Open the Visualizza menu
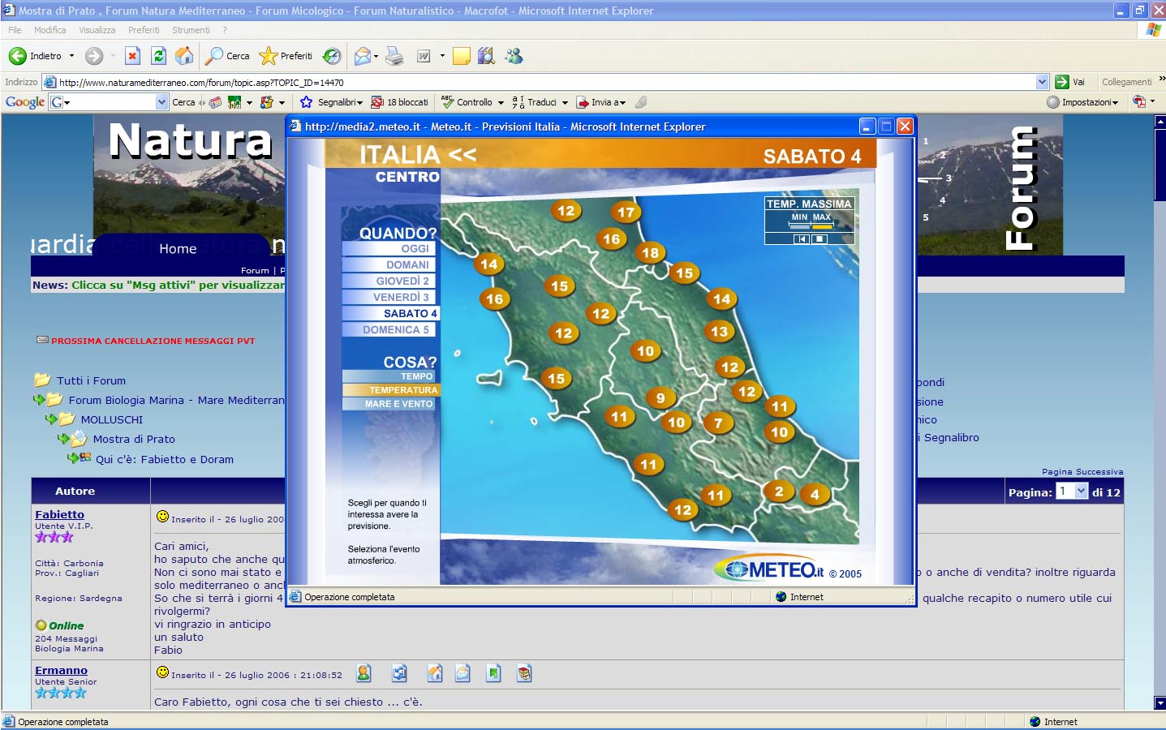The image size is (1166, 730). tap(97, 30)
